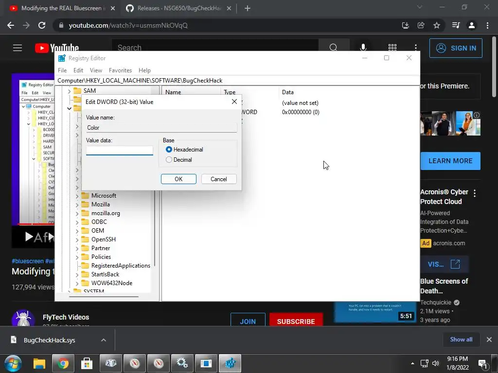Expand the OpenSSH registry key
498x373 pixels.
click(x=77, y=239)
